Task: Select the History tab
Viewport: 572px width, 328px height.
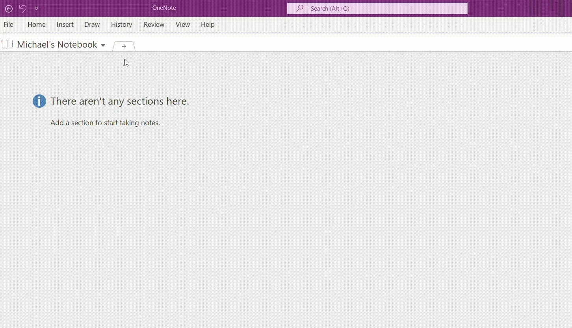Action: coord(121,24)
